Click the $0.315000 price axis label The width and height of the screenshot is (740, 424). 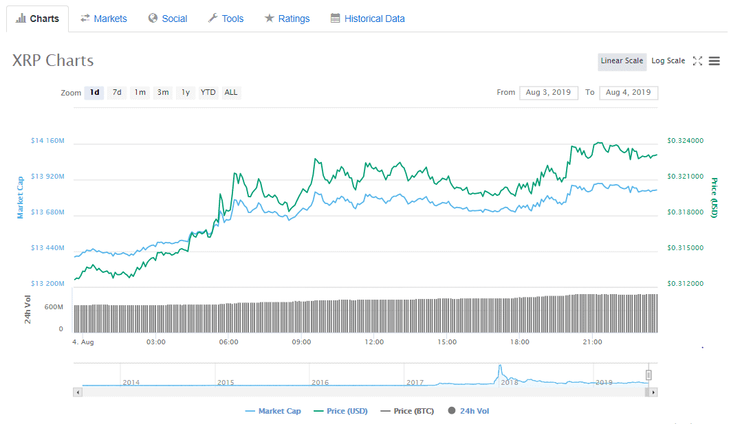[x=685, y=247]
